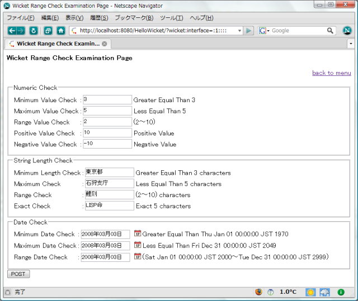
Task: Close the Wicket Range Check Examination tab
Action: [x=105, y=44]
